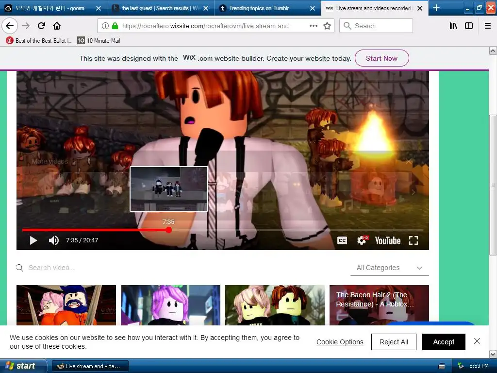Viewport: 497px width, 373px height.
Task: Open the video HD settings gear
Action: pos(362,240)
